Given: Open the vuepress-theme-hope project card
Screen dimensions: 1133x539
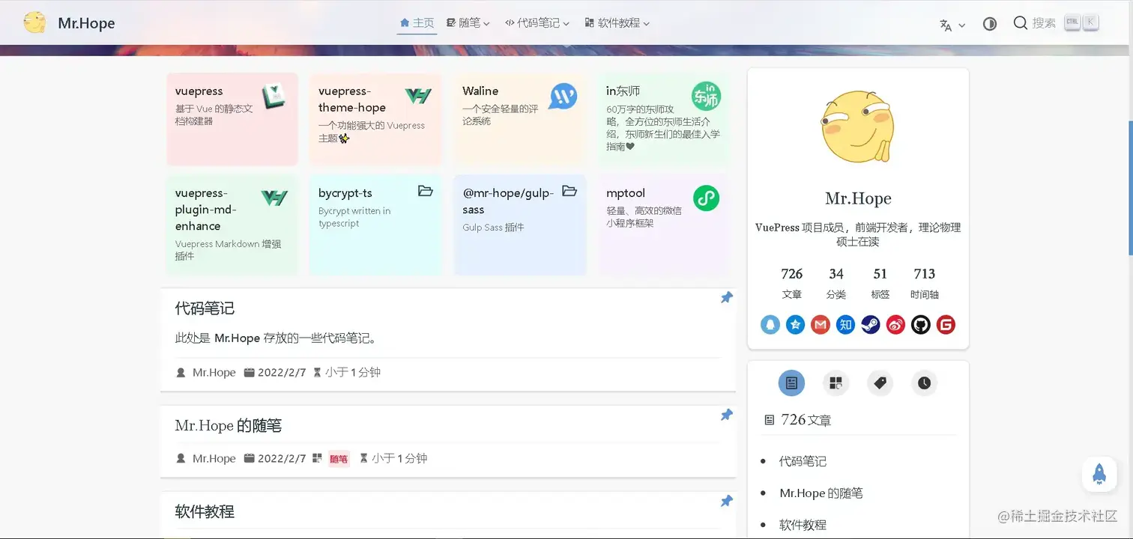Looking at the screenshot, I should 375,119.
